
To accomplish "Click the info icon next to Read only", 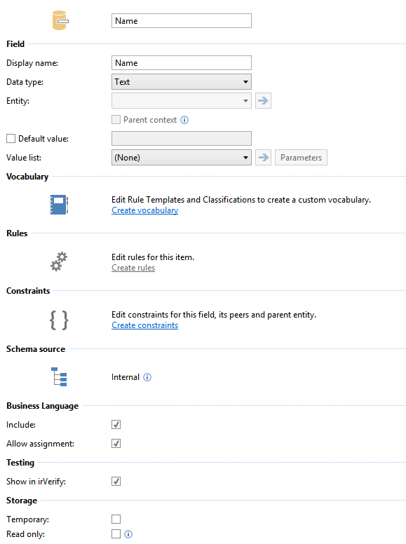I will tap(128, 534).
